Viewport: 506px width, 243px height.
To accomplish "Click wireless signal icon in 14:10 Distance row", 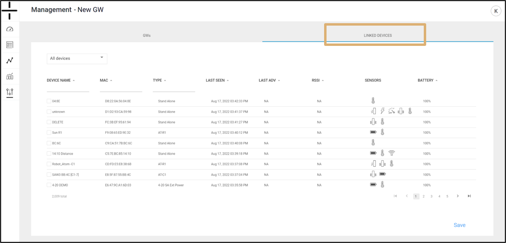I will point(392,153).
